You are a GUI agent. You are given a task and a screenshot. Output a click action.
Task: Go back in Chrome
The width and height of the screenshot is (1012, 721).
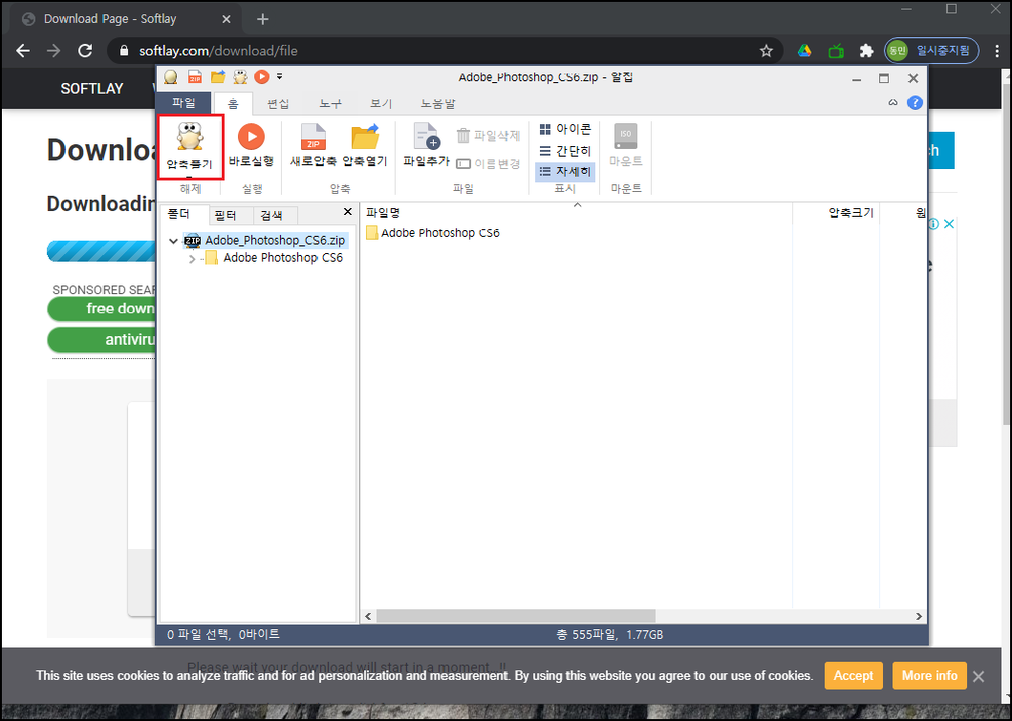(23, 51)
